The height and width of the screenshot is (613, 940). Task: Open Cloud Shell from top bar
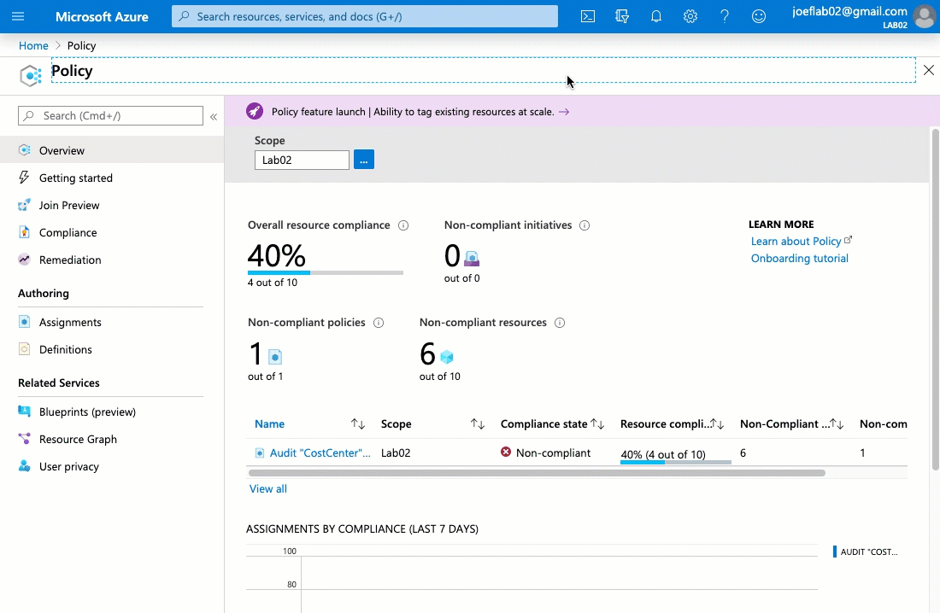[x=588, y=16]
